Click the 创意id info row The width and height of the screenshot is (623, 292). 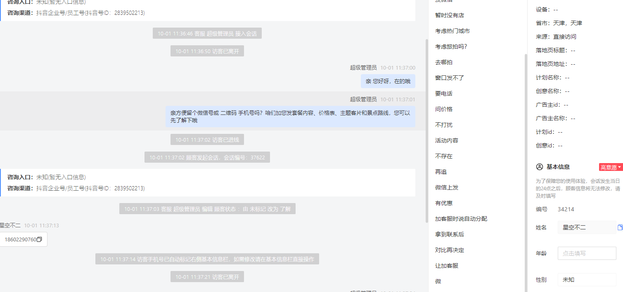549,145
